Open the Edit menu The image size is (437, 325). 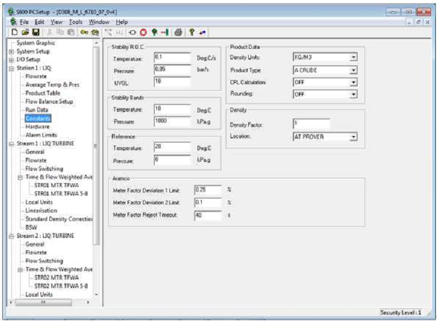tap(39, 22)
